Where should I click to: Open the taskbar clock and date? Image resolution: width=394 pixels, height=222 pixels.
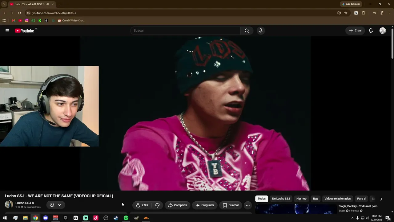click(376, 218)
